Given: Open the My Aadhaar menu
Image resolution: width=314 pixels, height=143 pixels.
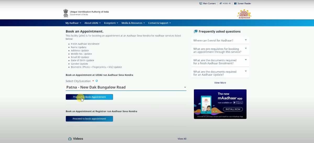Looking at the screenshot, I should pyautogui.click(x=73, y=23).
